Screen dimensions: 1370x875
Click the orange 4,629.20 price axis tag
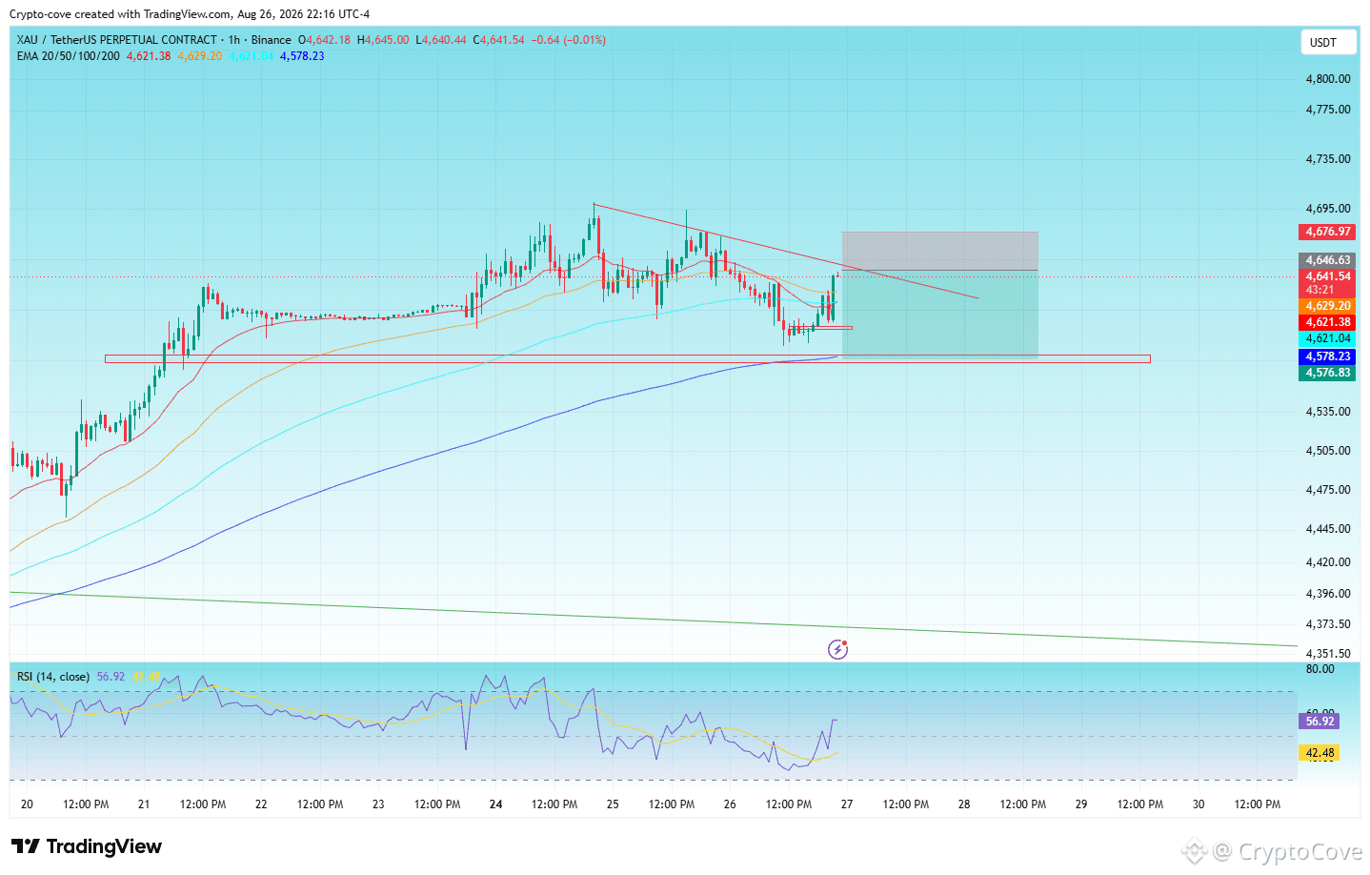[1328, 306]
